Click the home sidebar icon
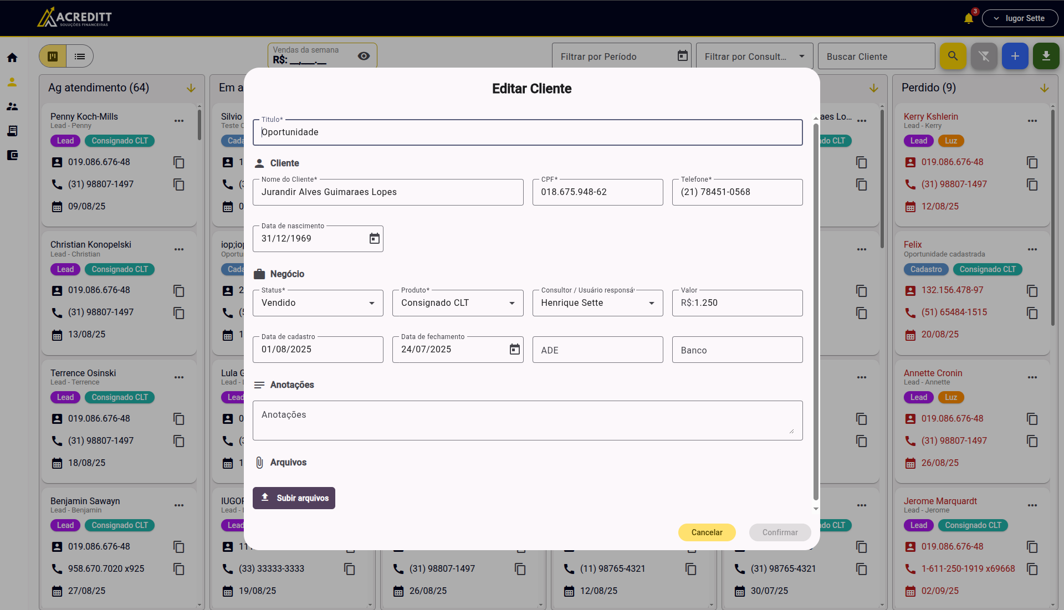Viewport: 1064px width, 610px height. coord(12,58)
